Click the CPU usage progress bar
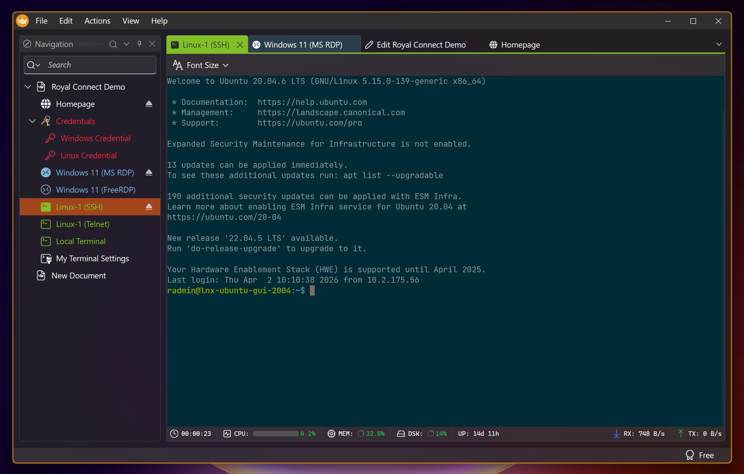The height and width of the screenshot is (474, 744). tap(276, 434)
